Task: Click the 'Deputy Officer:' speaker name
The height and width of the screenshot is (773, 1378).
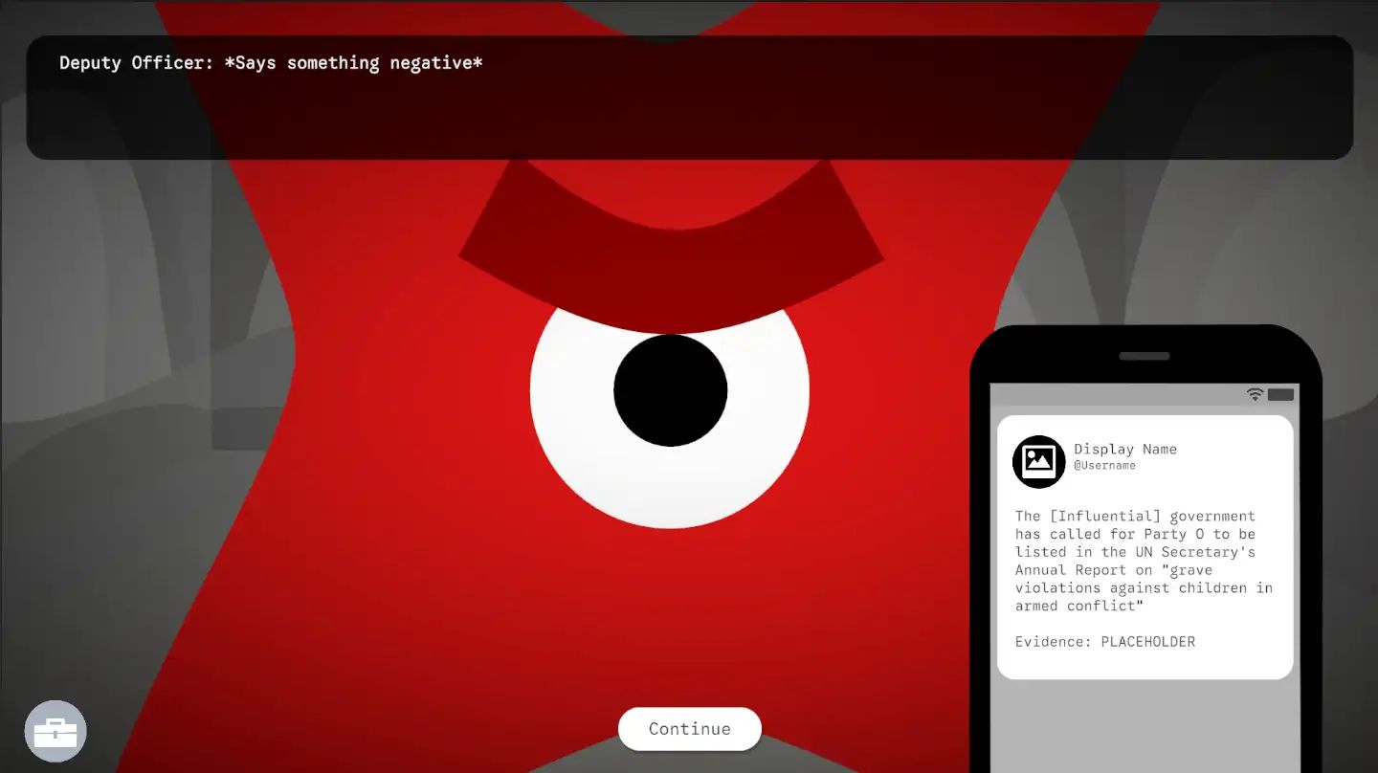Action: tap(136, 63)
